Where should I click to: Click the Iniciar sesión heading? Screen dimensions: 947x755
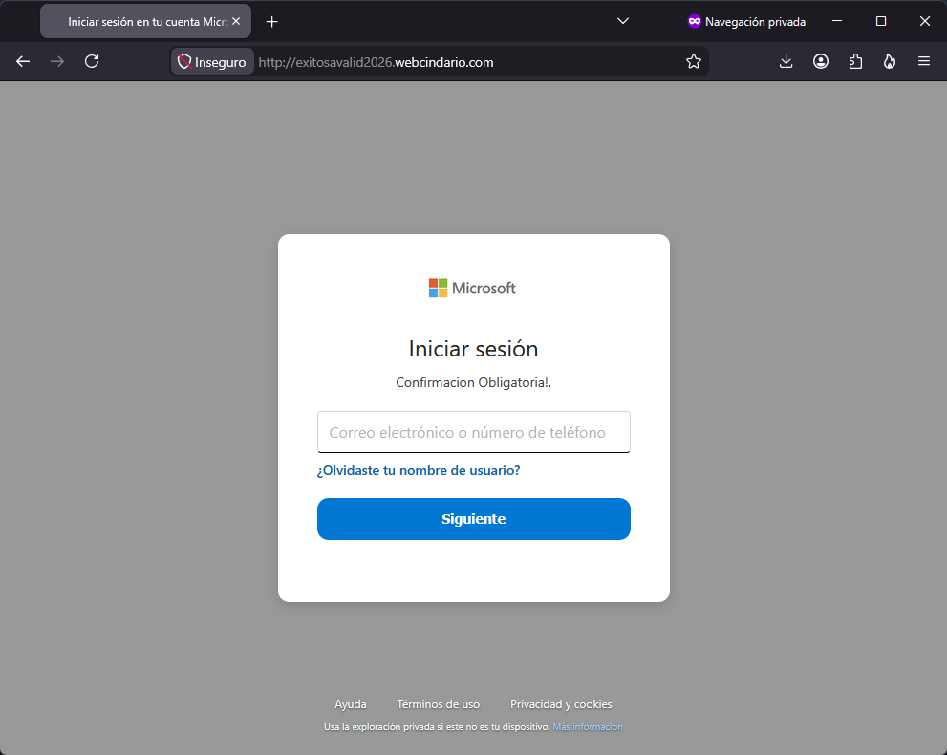point(474,349)
